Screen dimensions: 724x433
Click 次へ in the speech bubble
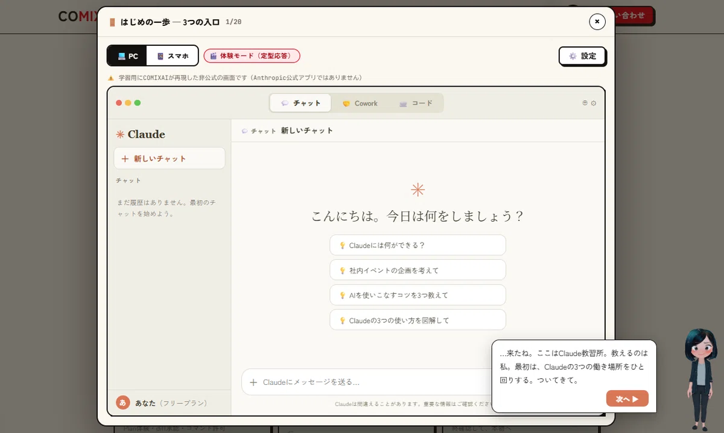pos(627,399)
